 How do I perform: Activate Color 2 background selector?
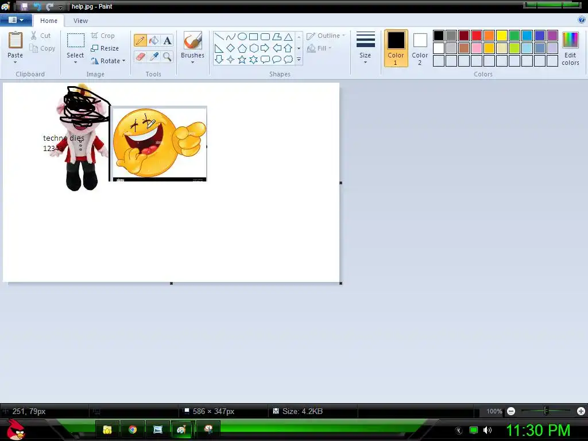click(x=420, y=48)
